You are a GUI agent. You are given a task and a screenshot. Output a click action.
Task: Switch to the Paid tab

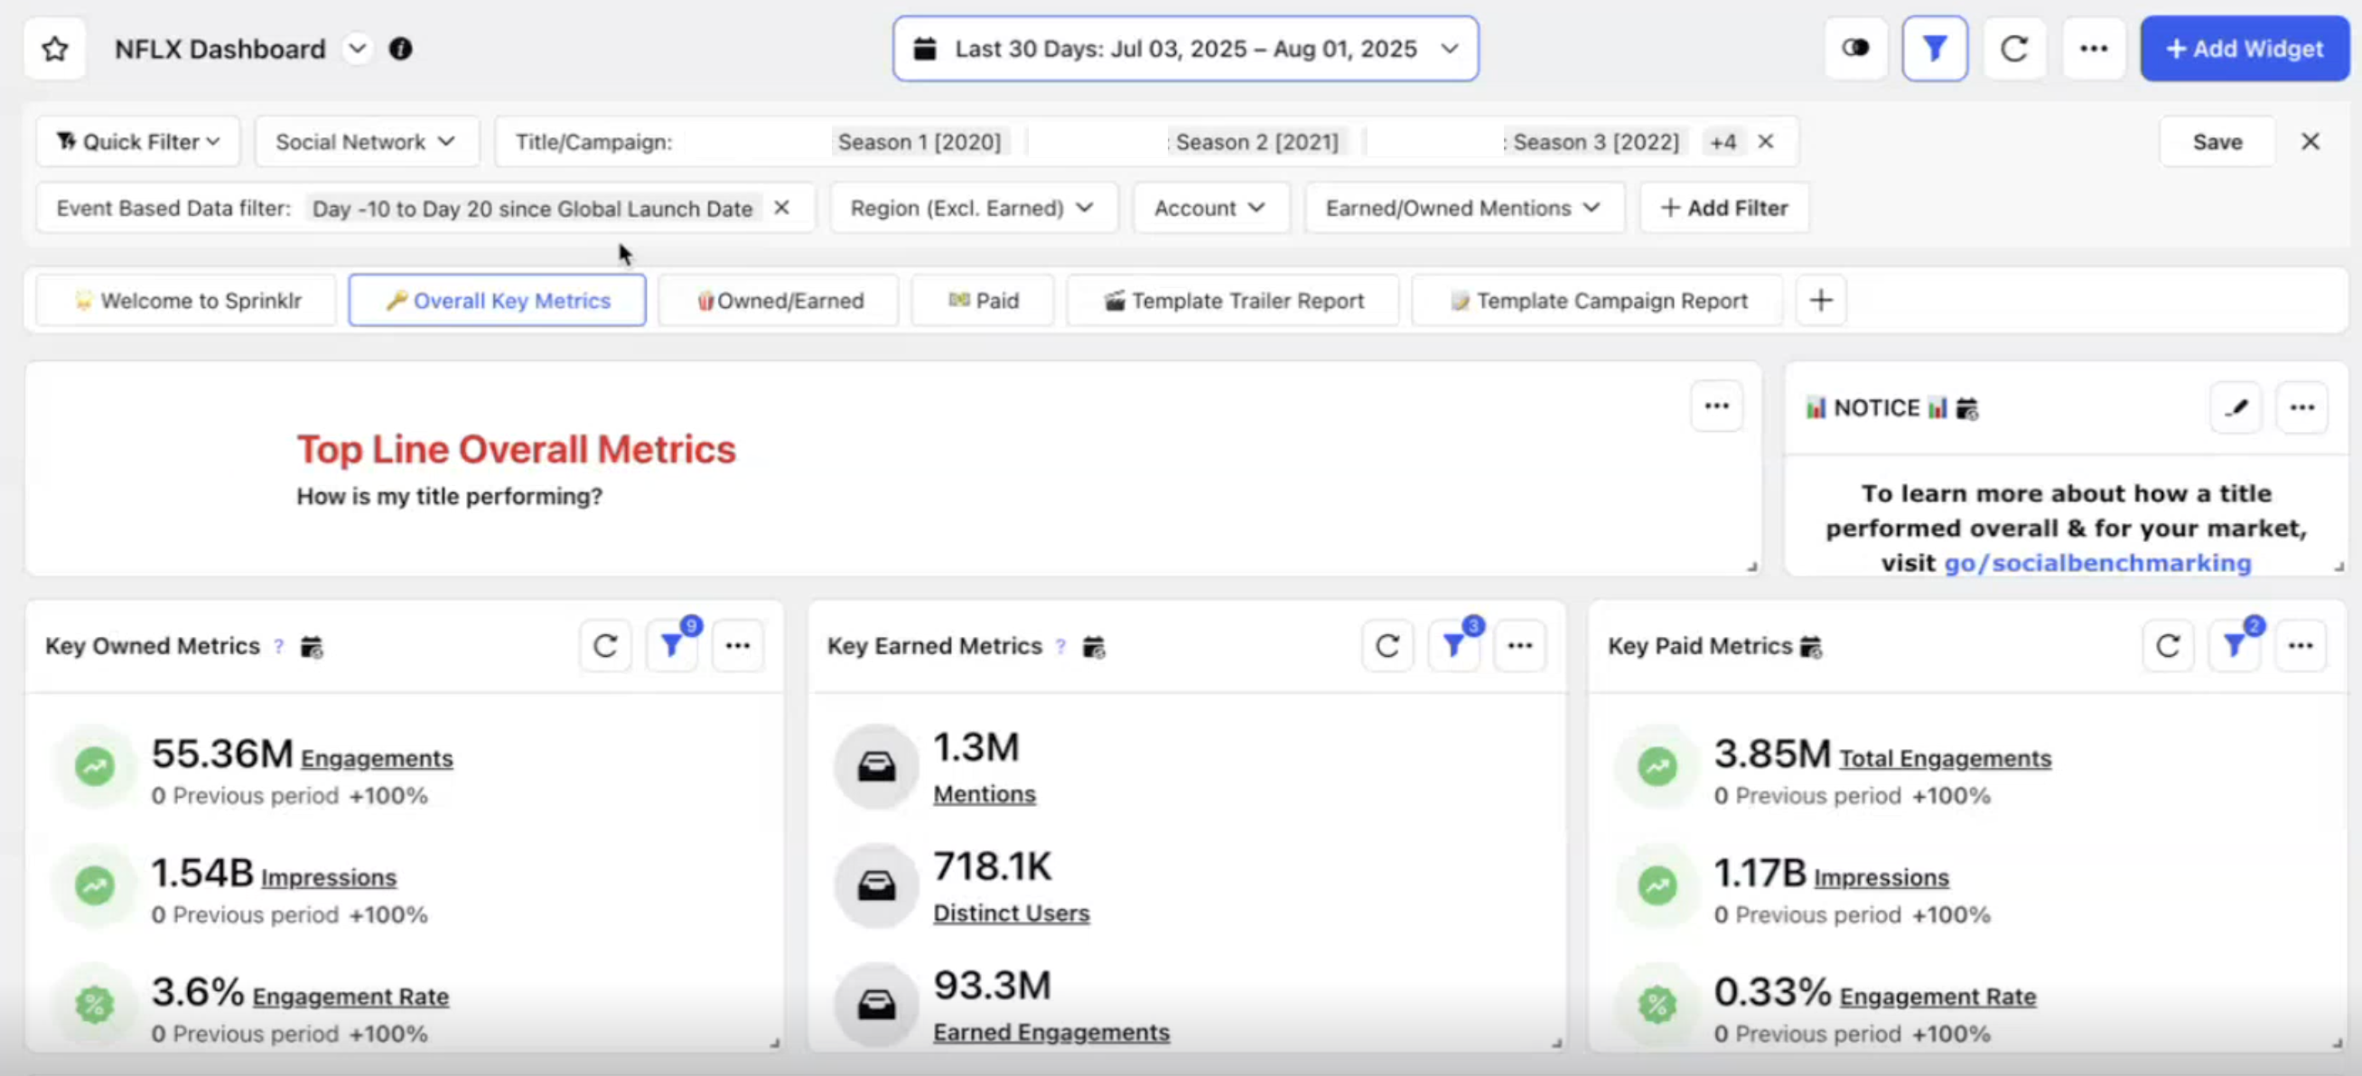pos(983,300)
